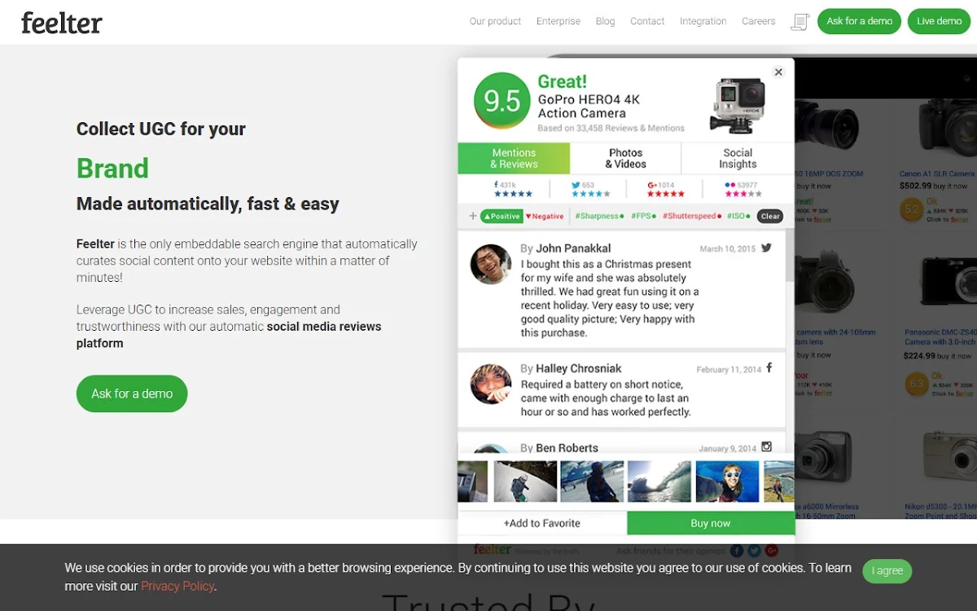Accept cookies with the I agree button
This screenshot has width=977, height=611.
click(887, 571)
